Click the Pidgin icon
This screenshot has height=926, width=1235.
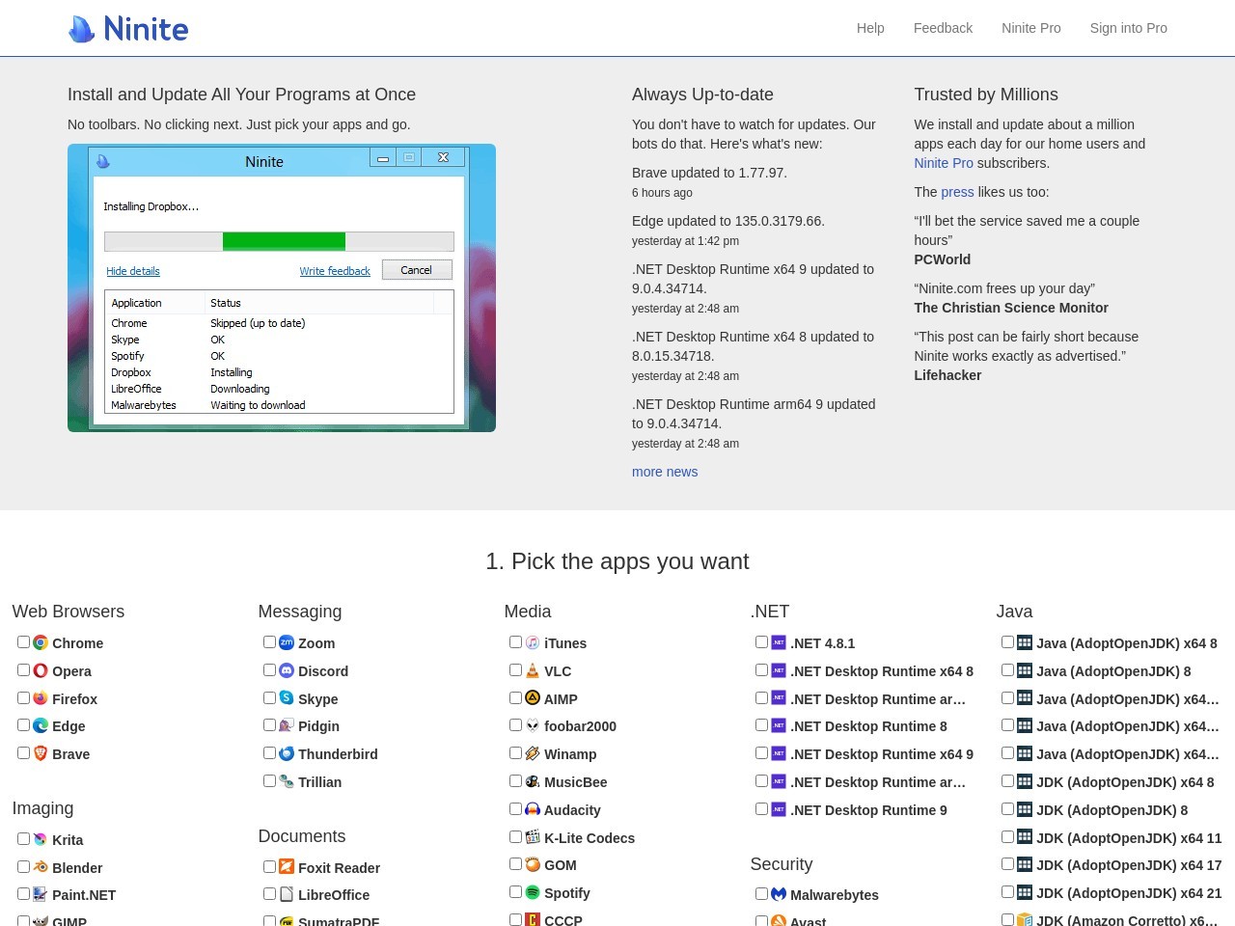[287, 725]
